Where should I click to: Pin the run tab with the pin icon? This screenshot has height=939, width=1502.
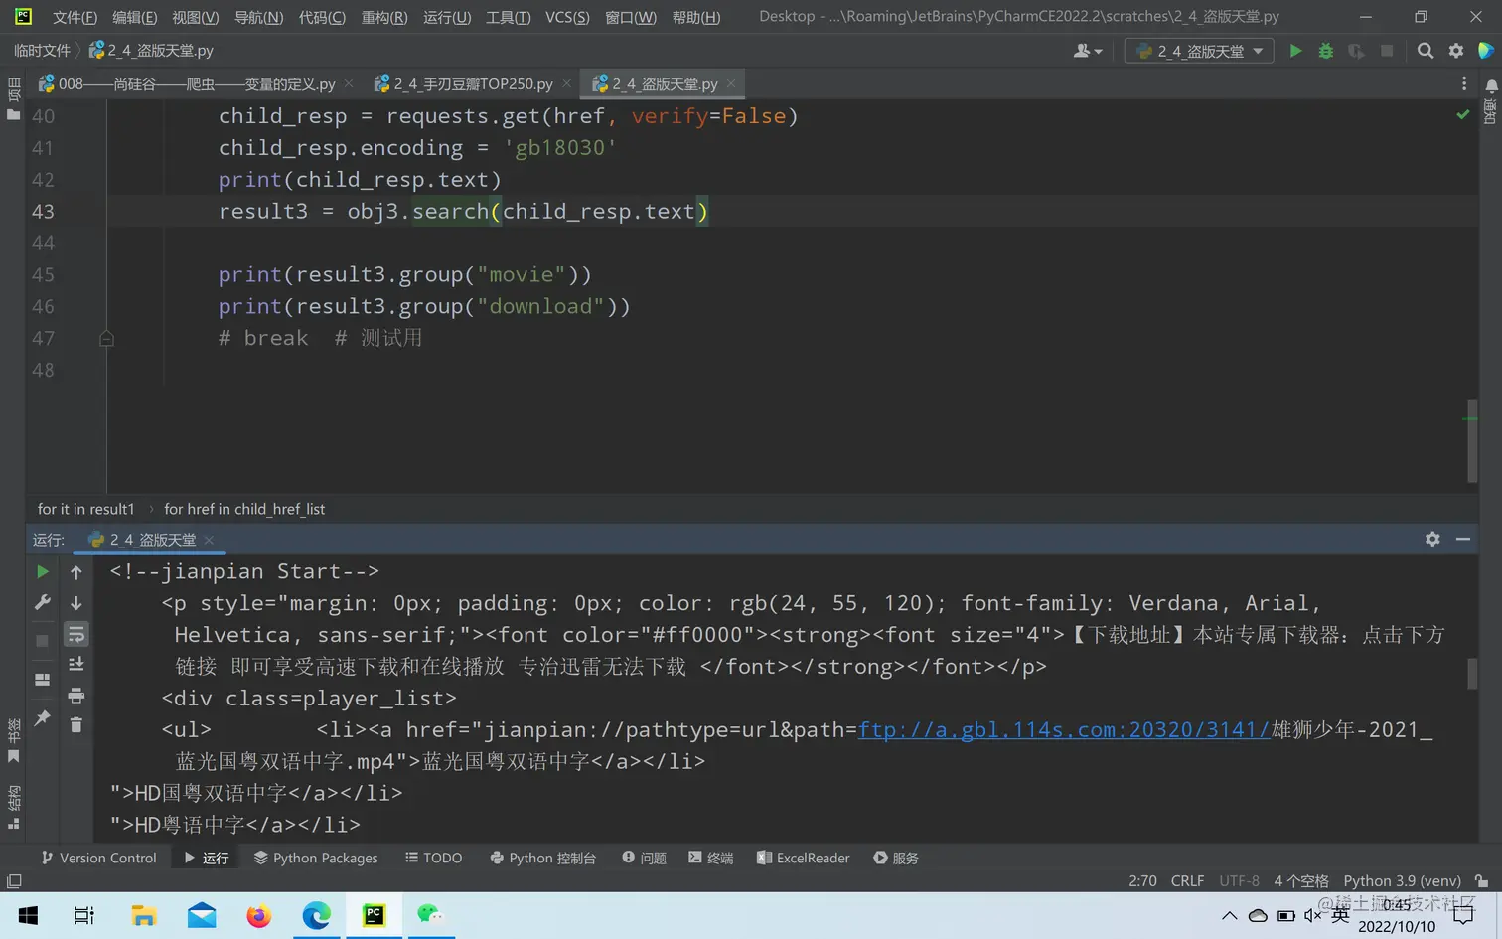coord(42,718)
